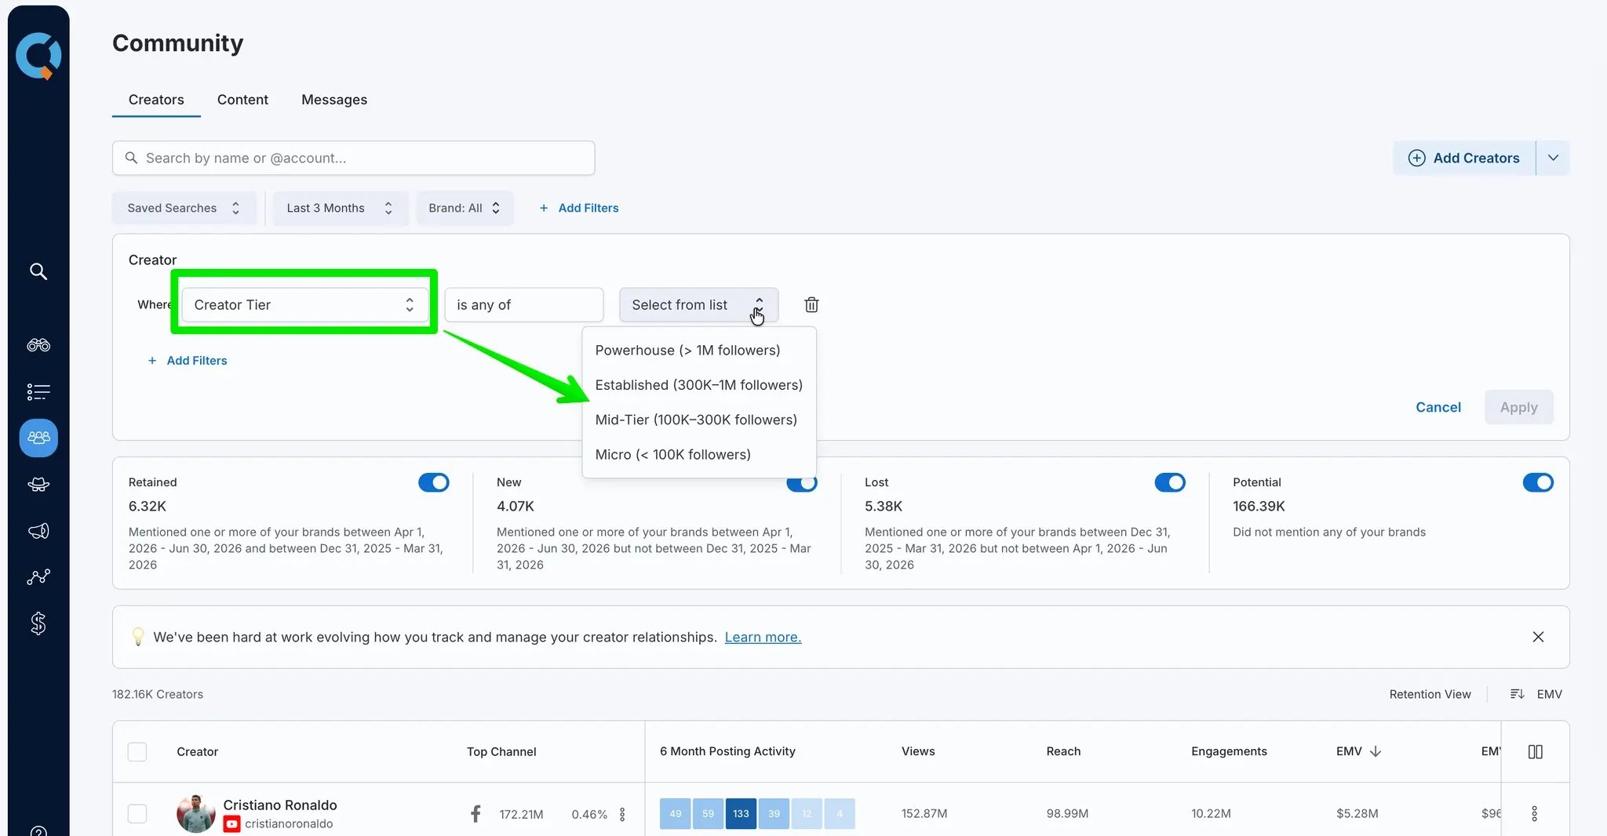Click the YouTube icon by cristianoronaldo handle
This screenshot has height=836, width=1607.
click(x=231, y=823)
